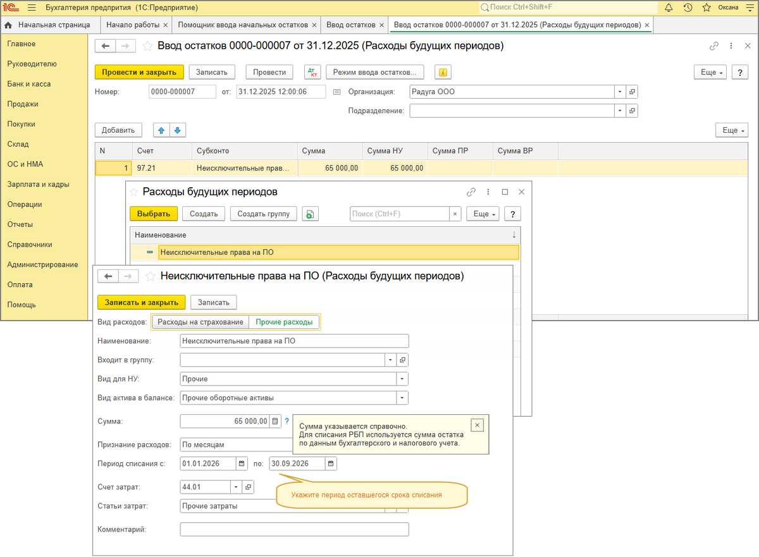Copy link icon in Расходы будущих периодов window
Viewport: 759px width, 557px height.
(x=471, y=192)
